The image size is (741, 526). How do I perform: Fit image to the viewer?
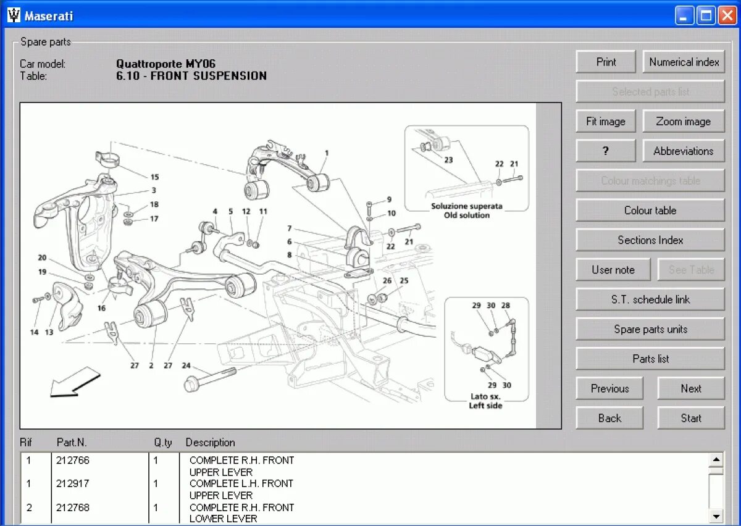pos(606,122)
